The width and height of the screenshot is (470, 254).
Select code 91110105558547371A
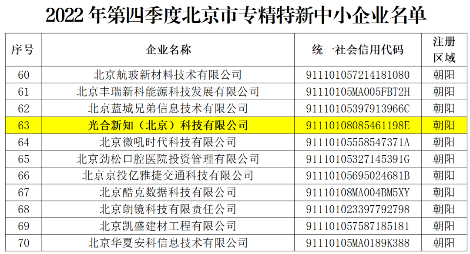click(x=358, y=142)
